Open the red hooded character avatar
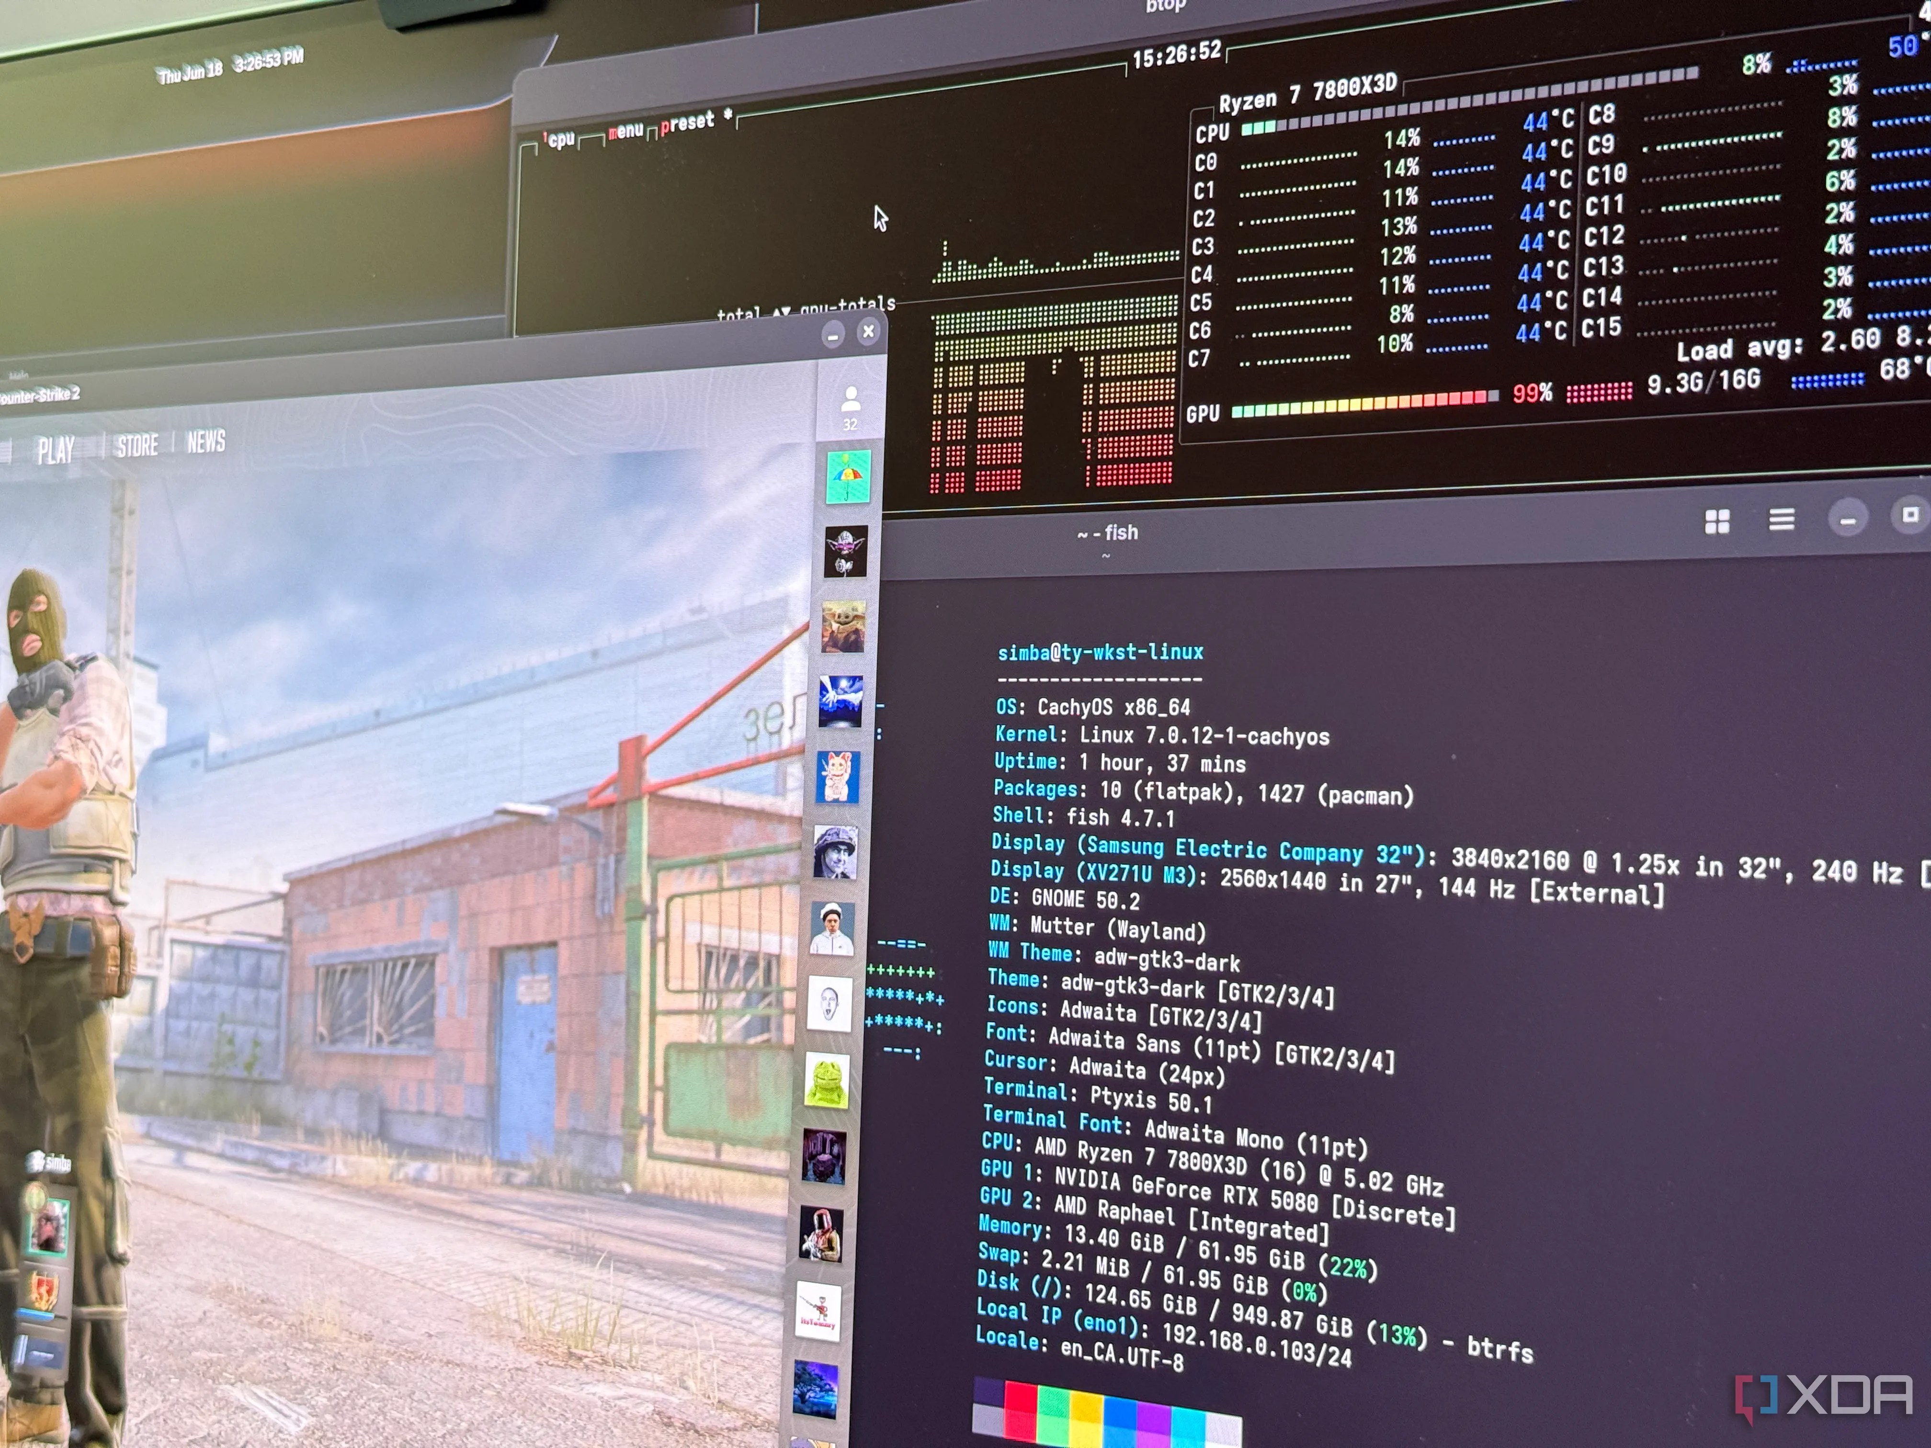This screenshot has width=1931, height=1448. [x=820, y=1234]
